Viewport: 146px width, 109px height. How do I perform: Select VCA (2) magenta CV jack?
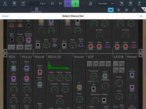click(27, 78)
